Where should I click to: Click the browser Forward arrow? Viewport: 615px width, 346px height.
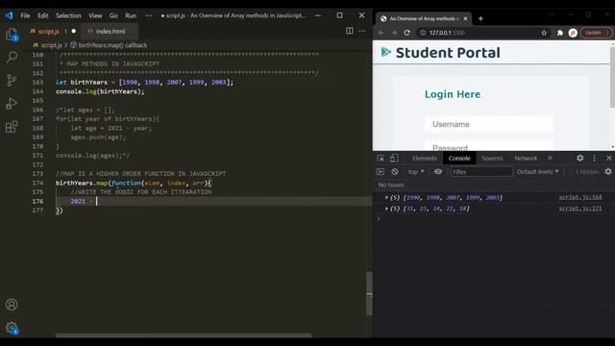coord(394,33)
